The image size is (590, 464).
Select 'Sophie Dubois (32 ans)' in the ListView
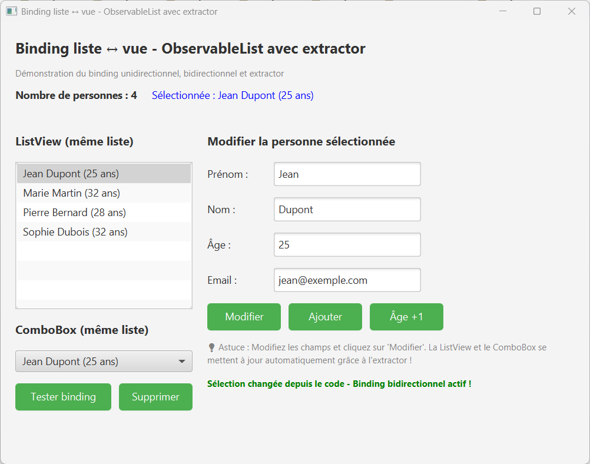(74, 231)
